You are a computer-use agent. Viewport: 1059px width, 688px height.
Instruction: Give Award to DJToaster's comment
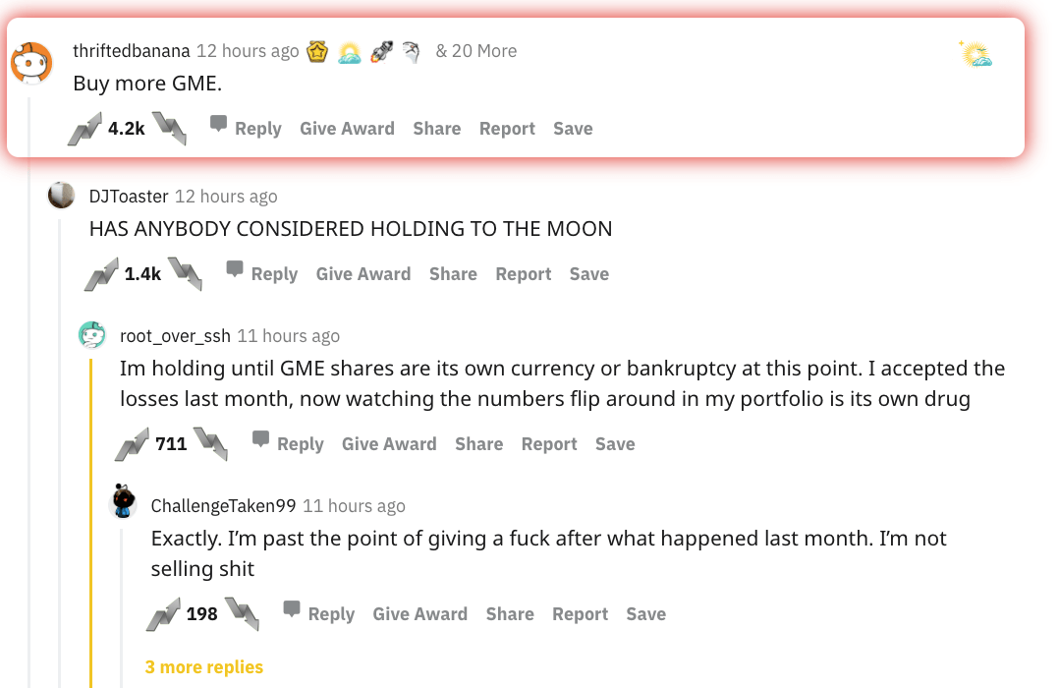pos(363,274)
